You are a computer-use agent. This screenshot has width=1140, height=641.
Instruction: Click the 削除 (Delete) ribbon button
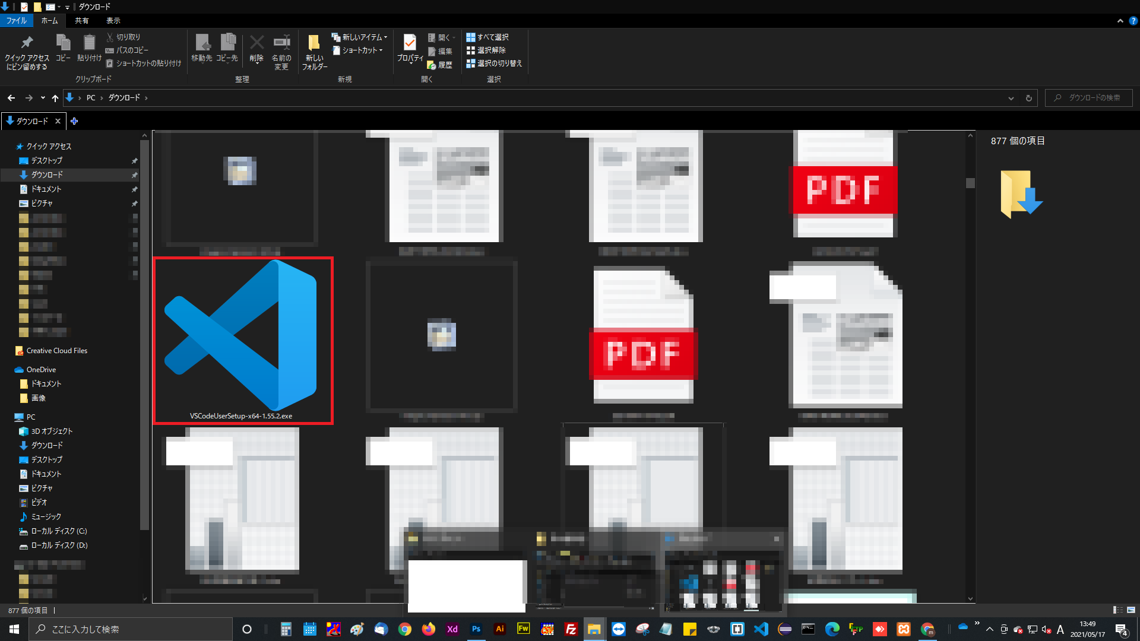(256, 48)
